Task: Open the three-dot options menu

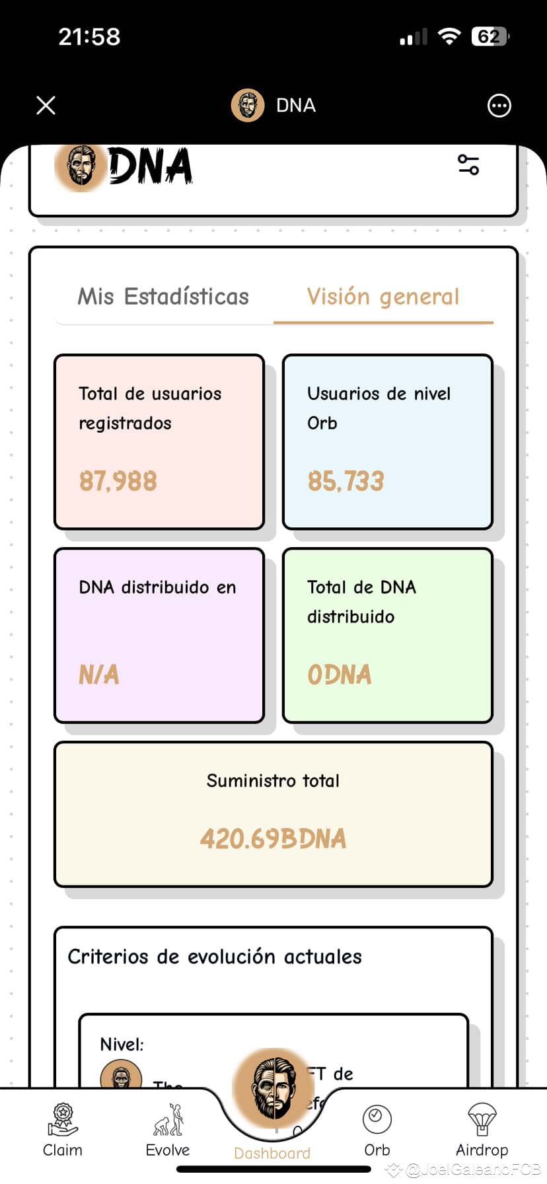Action: click(499, 105)
